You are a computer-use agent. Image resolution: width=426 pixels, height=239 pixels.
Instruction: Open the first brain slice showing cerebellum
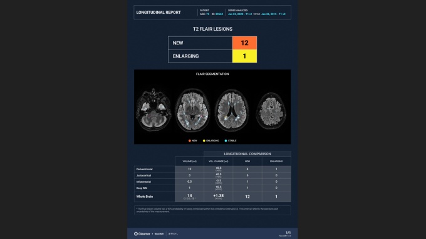(x=153, y=109)
